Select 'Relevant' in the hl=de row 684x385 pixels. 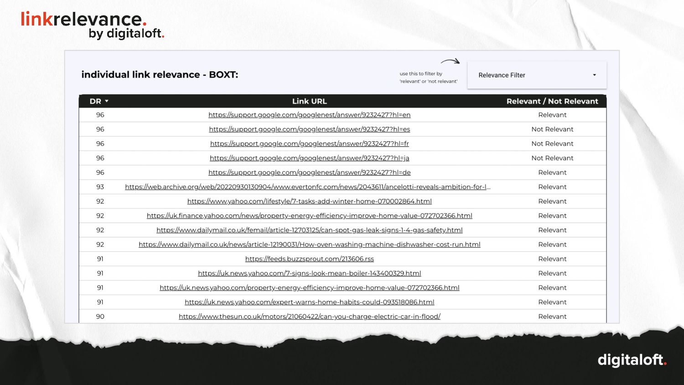552,172
